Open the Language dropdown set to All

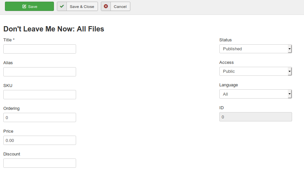point(253,94)
